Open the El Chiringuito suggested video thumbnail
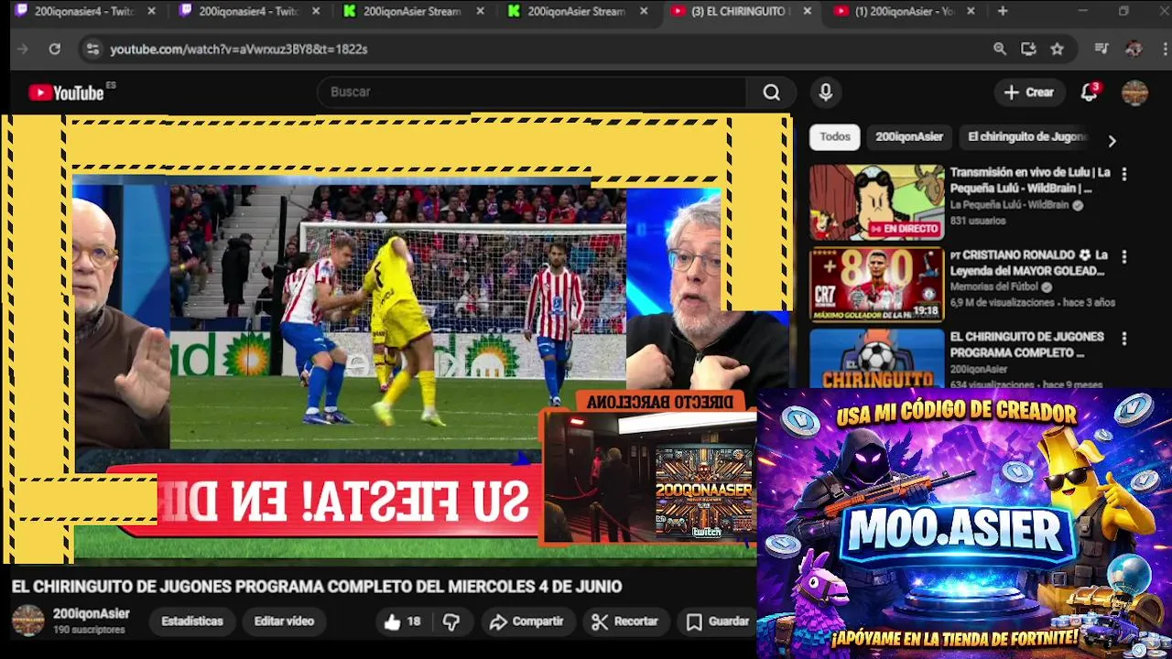This screenshot has width=1172, height=659. pyautogui.click(x=876, y=359)
